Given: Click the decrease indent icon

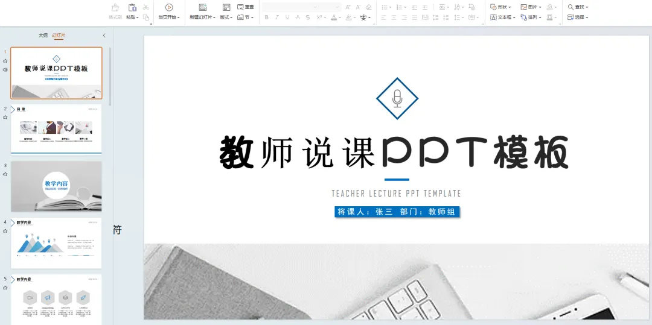Looking at the screenshot, I should click(415, 7).
